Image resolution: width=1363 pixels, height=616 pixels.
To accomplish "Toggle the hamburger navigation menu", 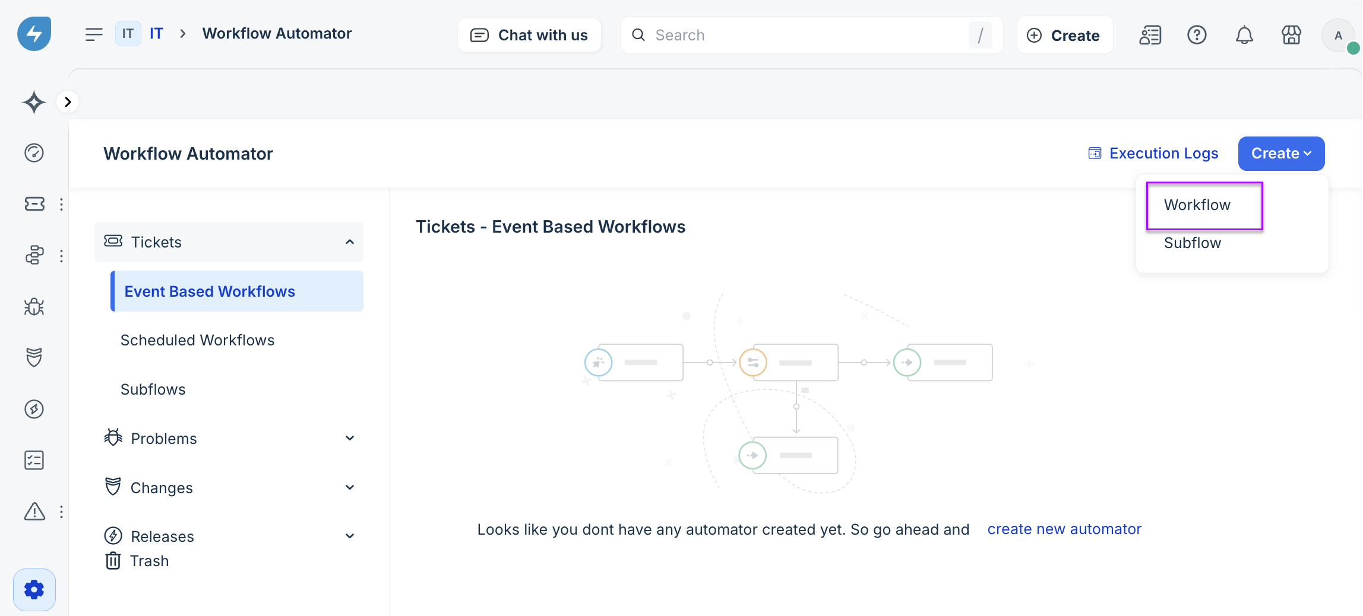I will tap(94, 34).
